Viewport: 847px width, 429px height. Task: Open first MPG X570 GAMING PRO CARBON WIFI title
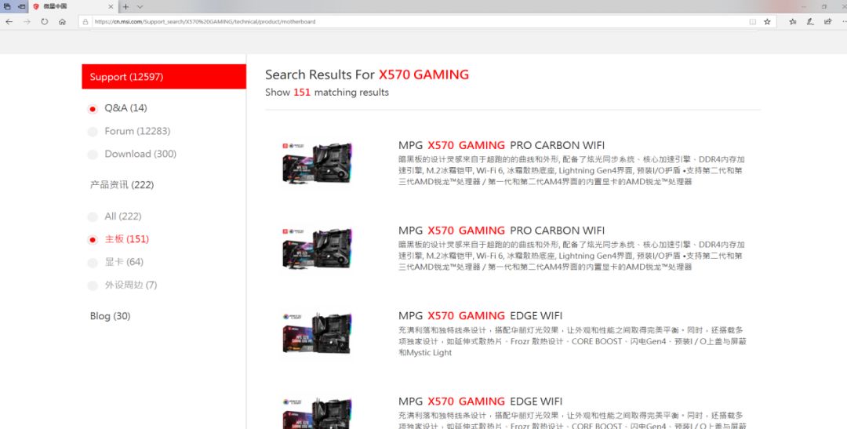click(x=501, y=145)
